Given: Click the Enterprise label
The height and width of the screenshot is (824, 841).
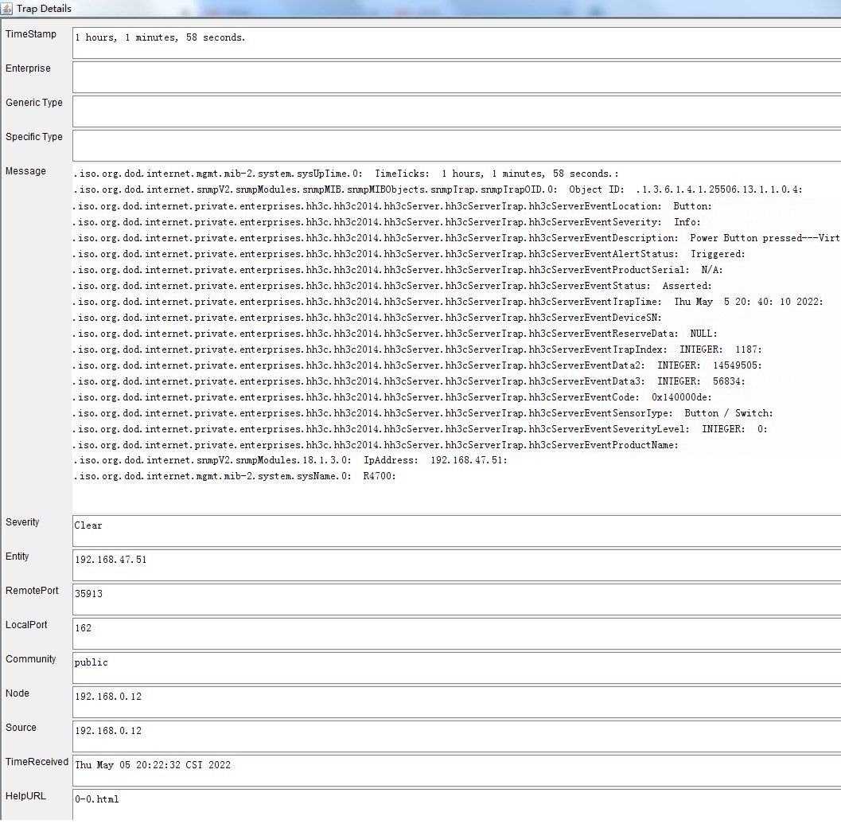Looking at the screenshot, I should pyautogui.click(x=28, y=68).
